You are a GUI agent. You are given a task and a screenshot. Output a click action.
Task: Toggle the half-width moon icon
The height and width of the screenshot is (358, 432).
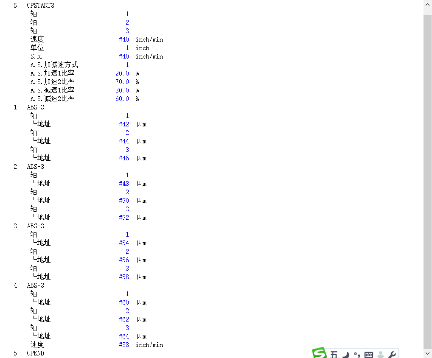click(346, 355)
